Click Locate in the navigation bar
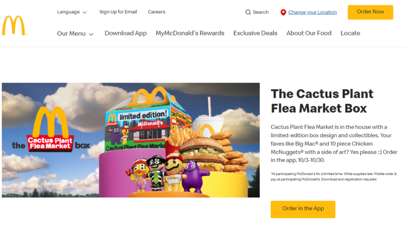406x228 pixels. click(350, 33)
